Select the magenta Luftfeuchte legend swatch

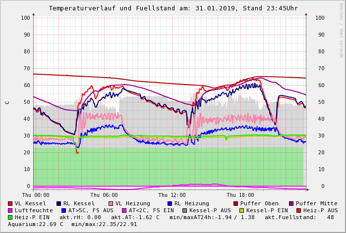10,210
